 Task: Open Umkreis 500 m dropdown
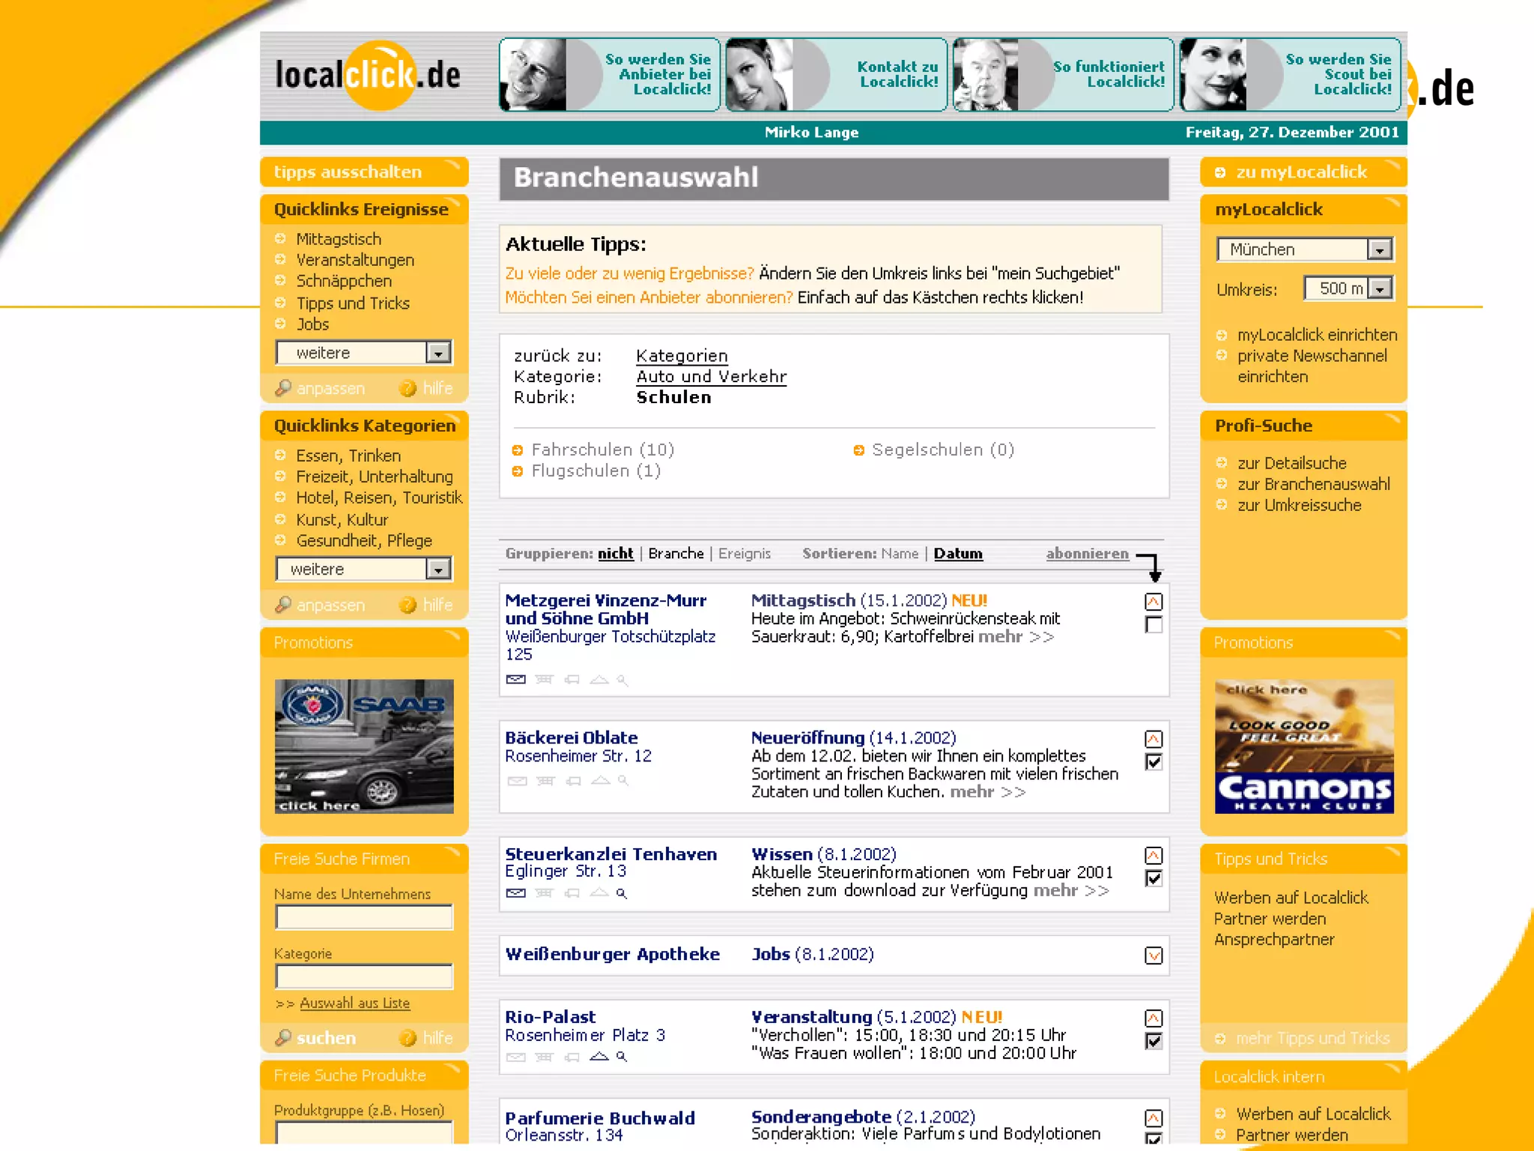[x=1379, y=288]
